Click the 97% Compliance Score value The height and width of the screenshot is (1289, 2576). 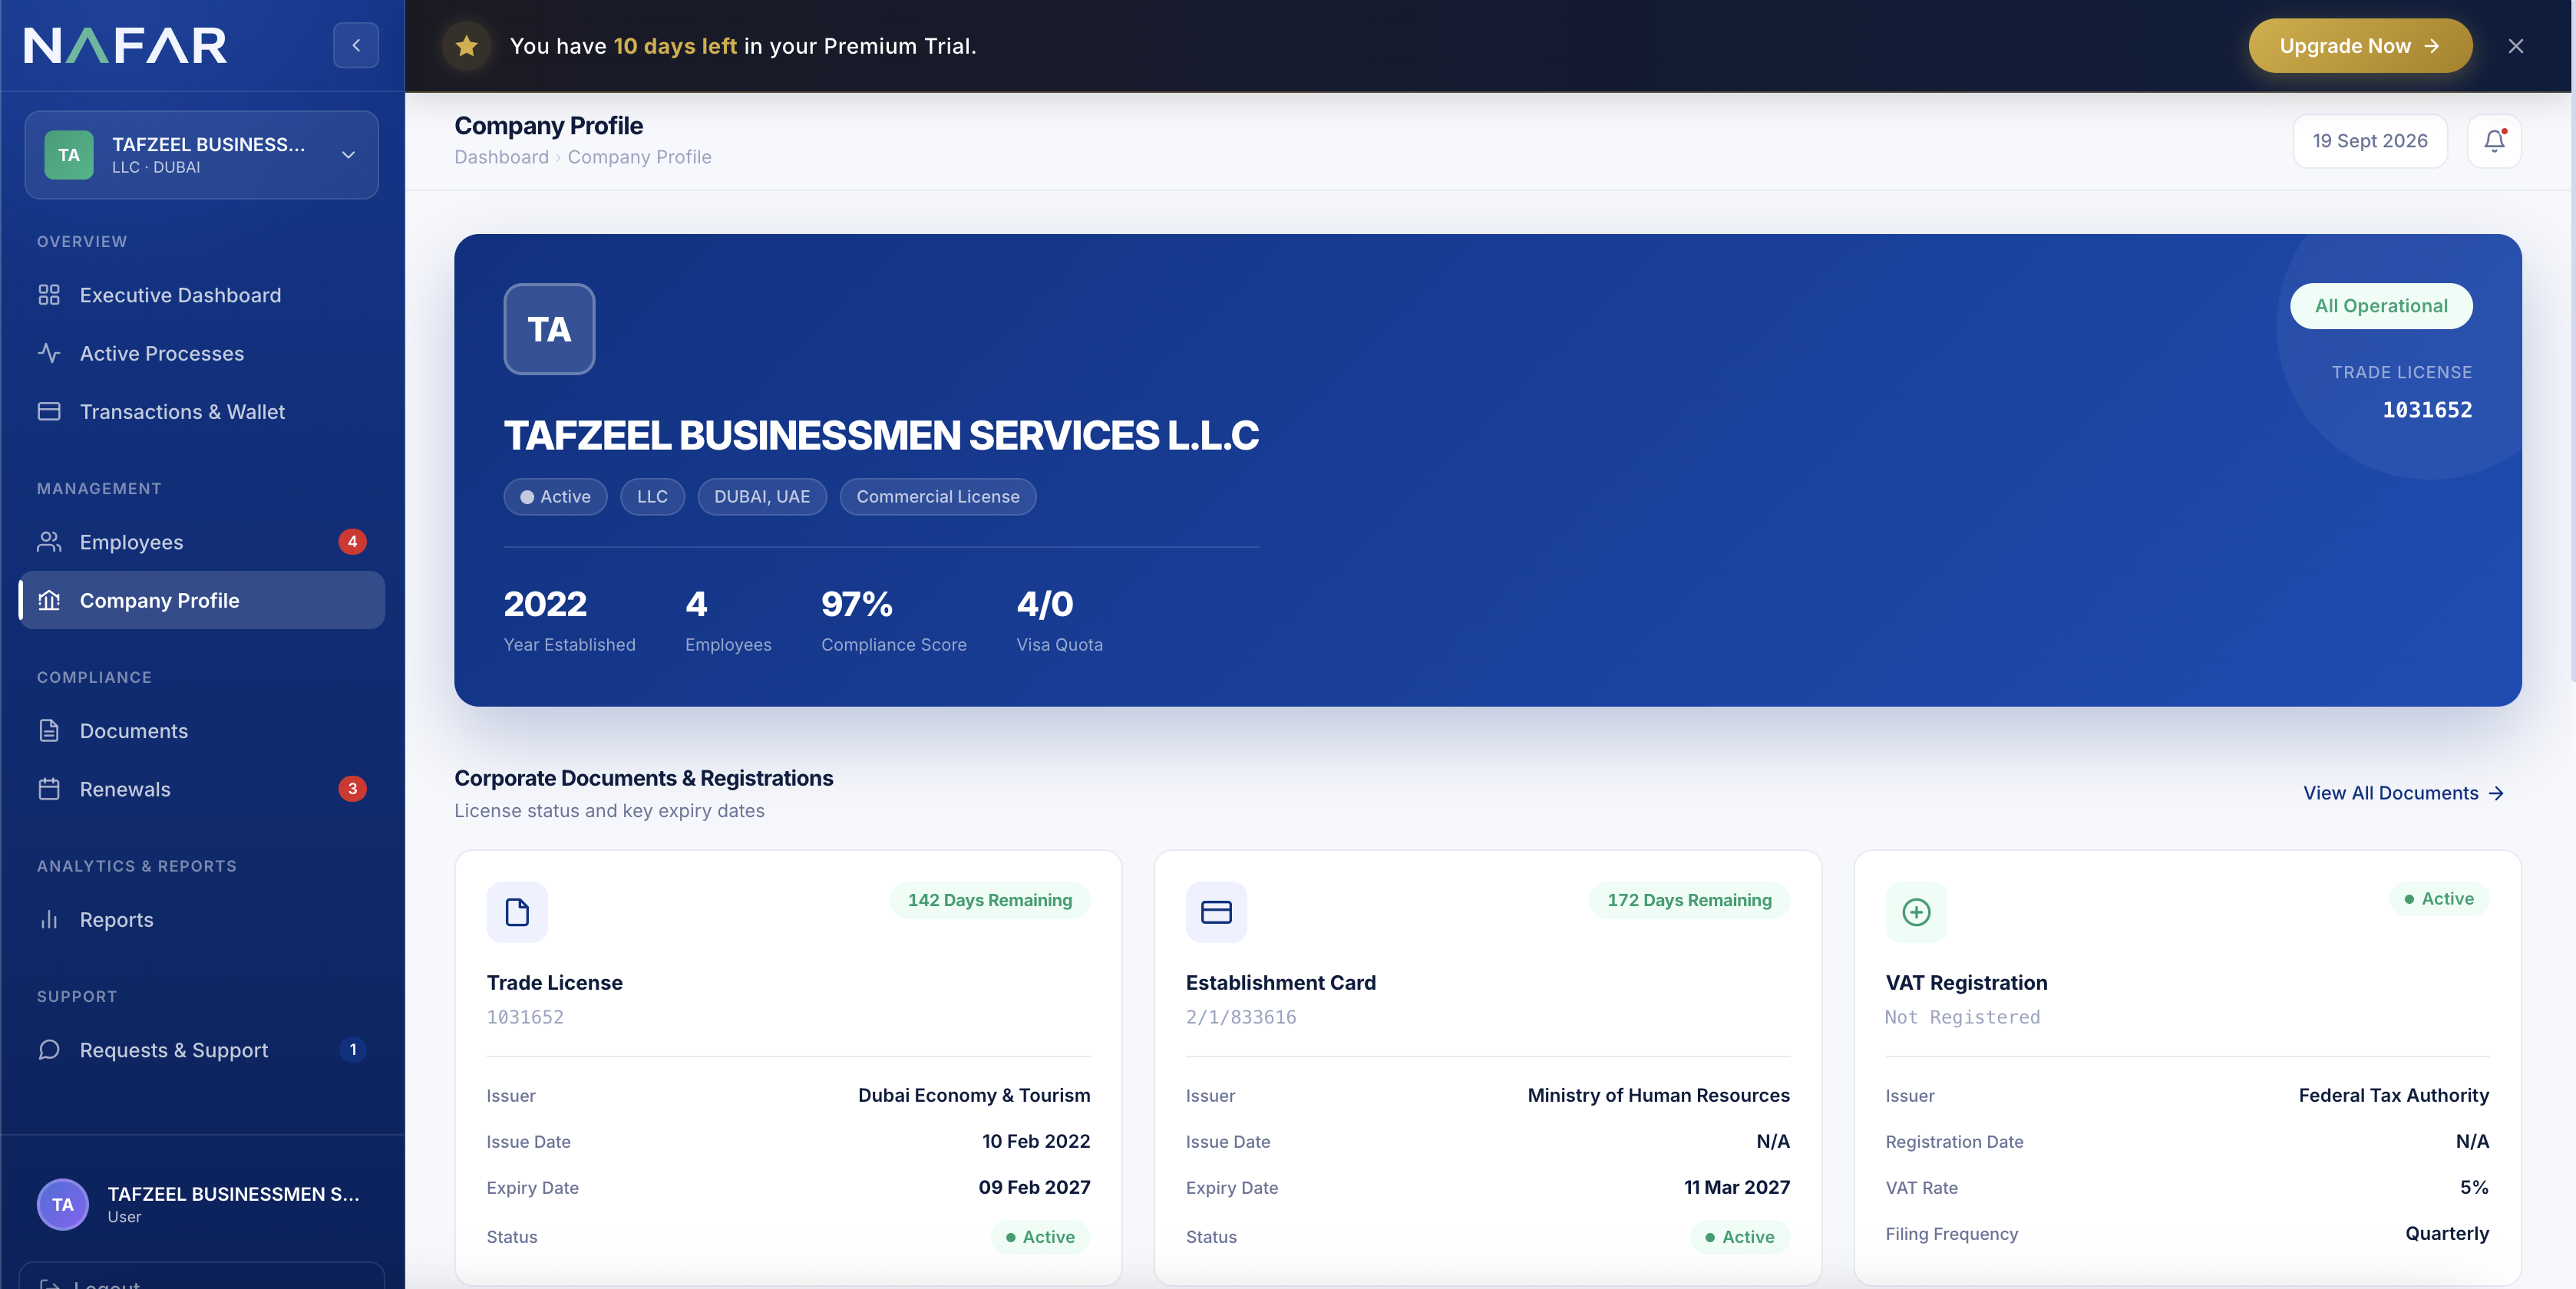point(857,605)
